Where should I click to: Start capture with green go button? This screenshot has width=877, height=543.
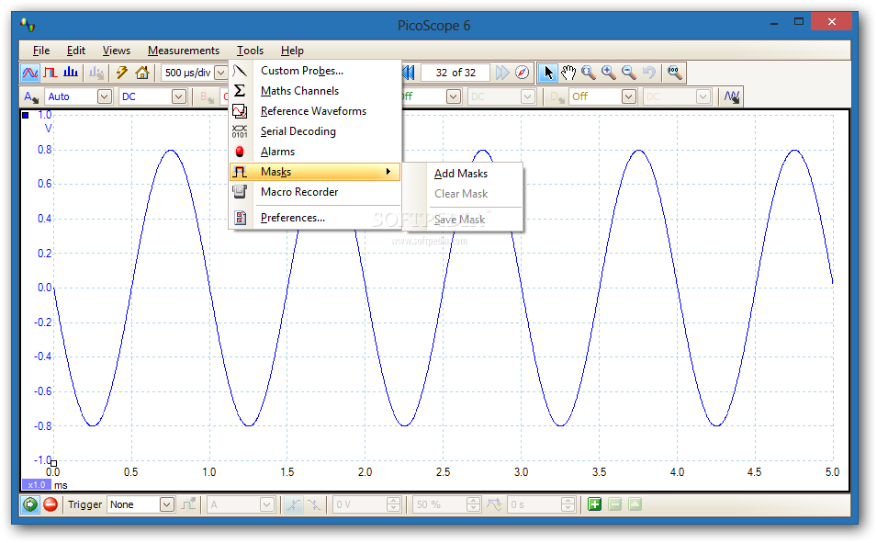tap(30, 504)
